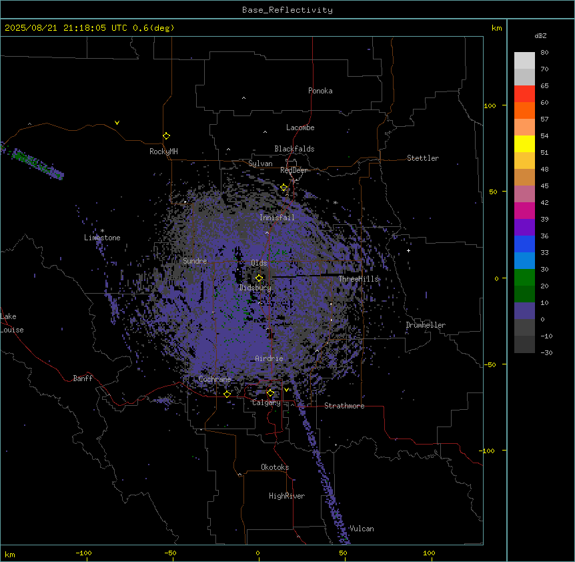The image size is (575, 562).
Task: Click the Sundre label
Action: (x=195, y=261)
